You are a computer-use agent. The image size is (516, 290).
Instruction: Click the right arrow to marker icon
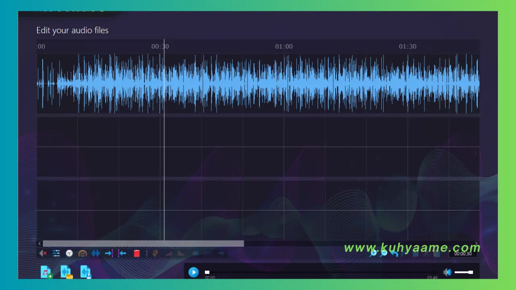(x=109, y=253)
